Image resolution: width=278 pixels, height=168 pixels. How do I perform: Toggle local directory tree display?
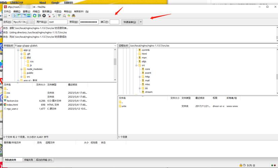click(x=19, y=15)
